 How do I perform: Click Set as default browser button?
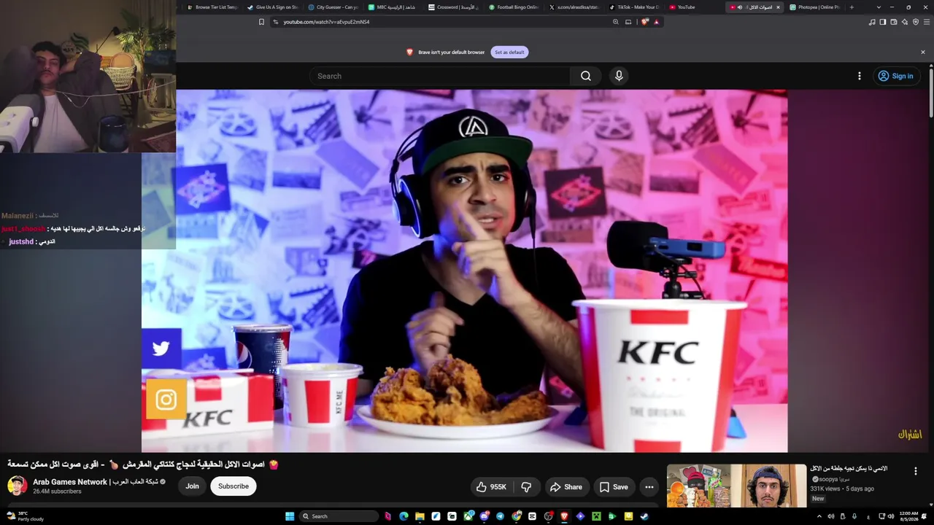coord(509,52)
